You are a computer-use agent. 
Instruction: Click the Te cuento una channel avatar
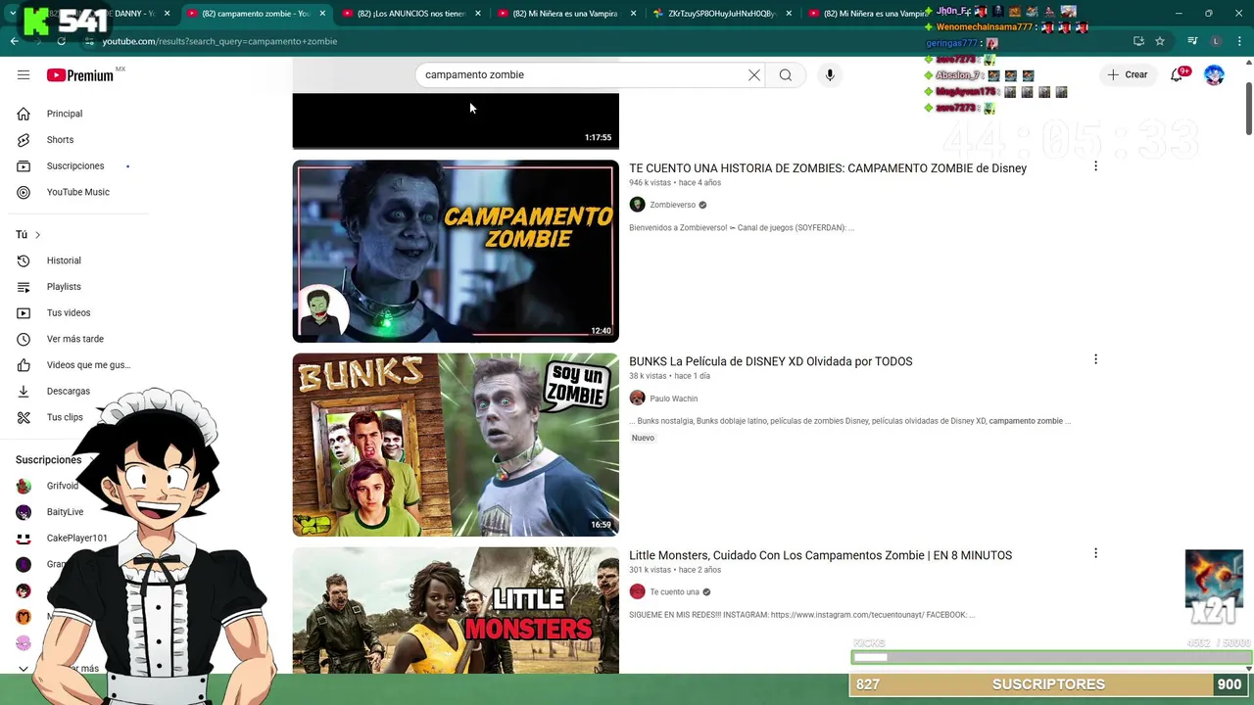tap(637, 591)
